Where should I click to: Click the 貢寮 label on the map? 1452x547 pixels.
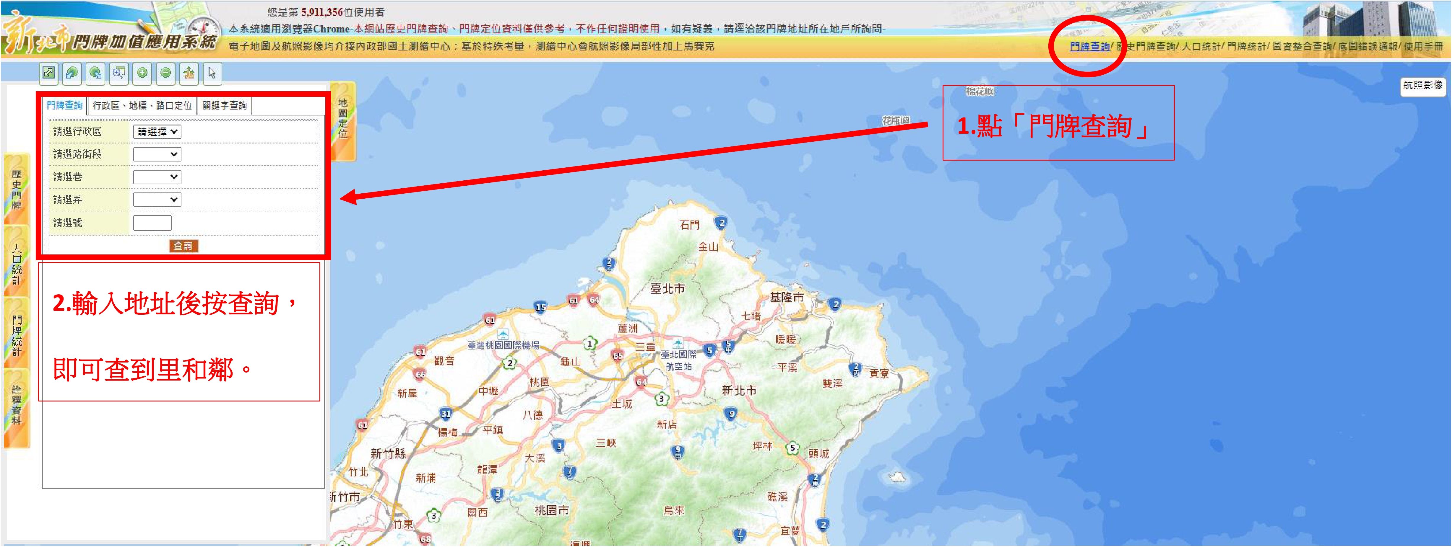[879, 373]
